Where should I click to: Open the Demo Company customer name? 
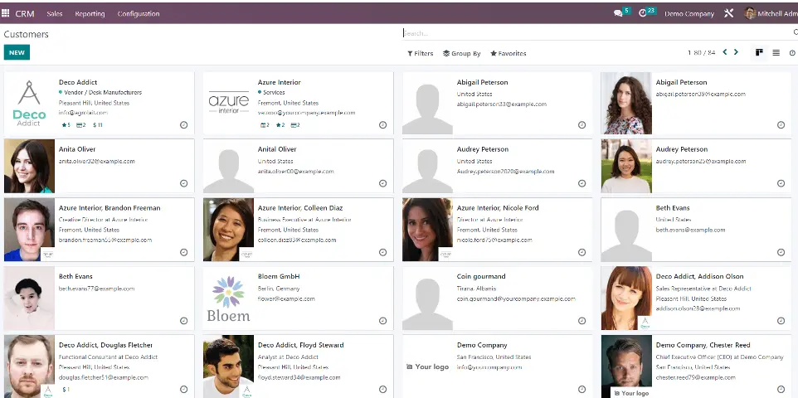(x=482, y=345)
